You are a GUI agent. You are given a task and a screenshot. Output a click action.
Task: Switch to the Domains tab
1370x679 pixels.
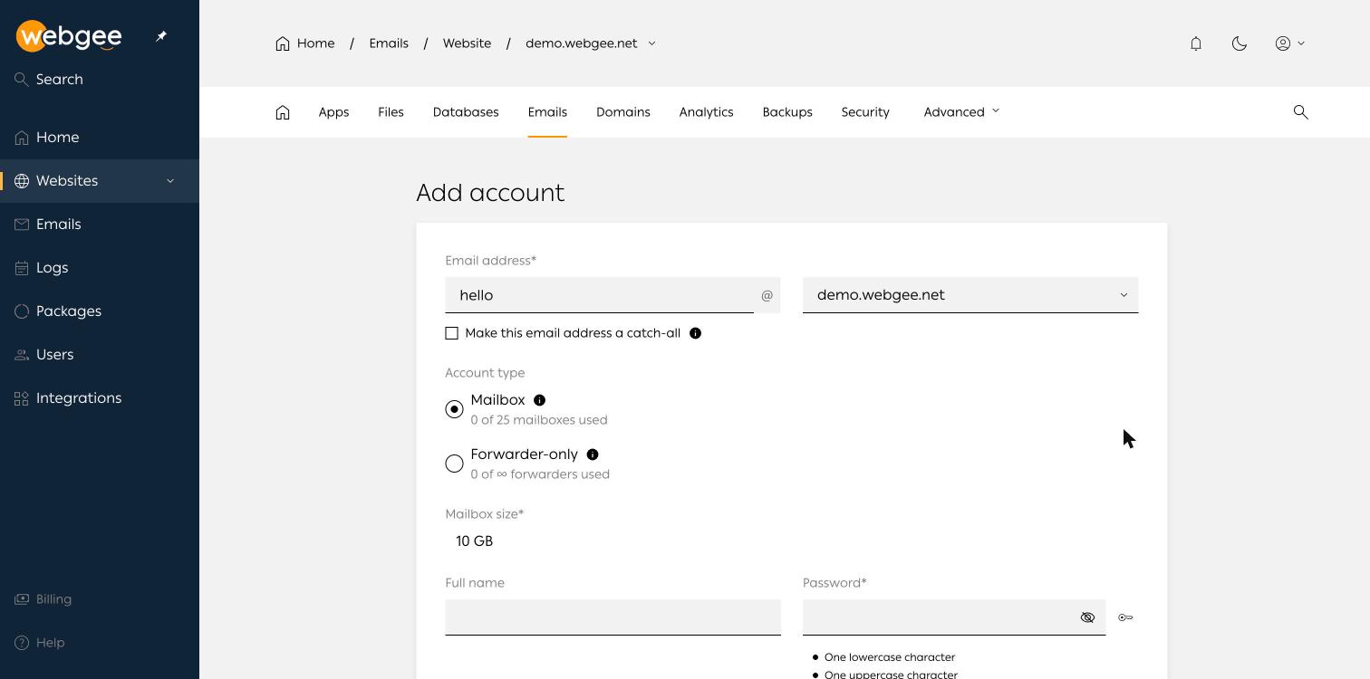pyautogui.click(x=623, y=112)
